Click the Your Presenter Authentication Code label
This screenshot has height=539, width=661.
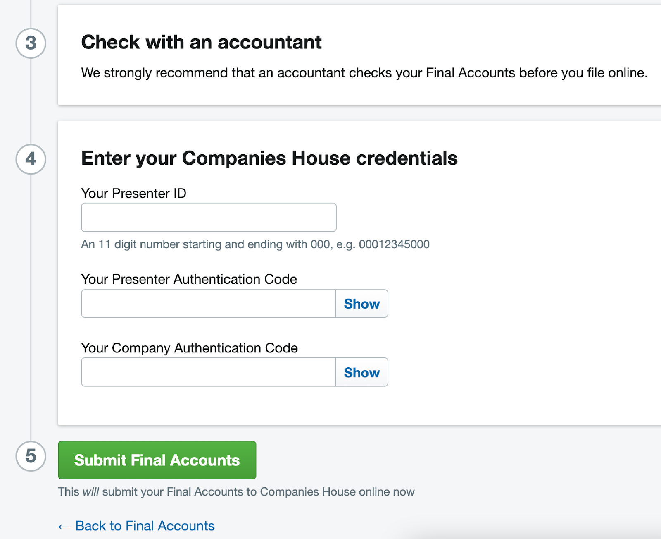click(x=189, y=279)
